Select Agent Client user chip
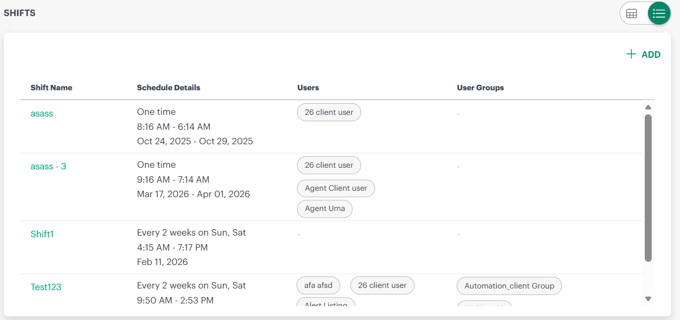Viewport: 680px width, 320px height. pos(335,188)
